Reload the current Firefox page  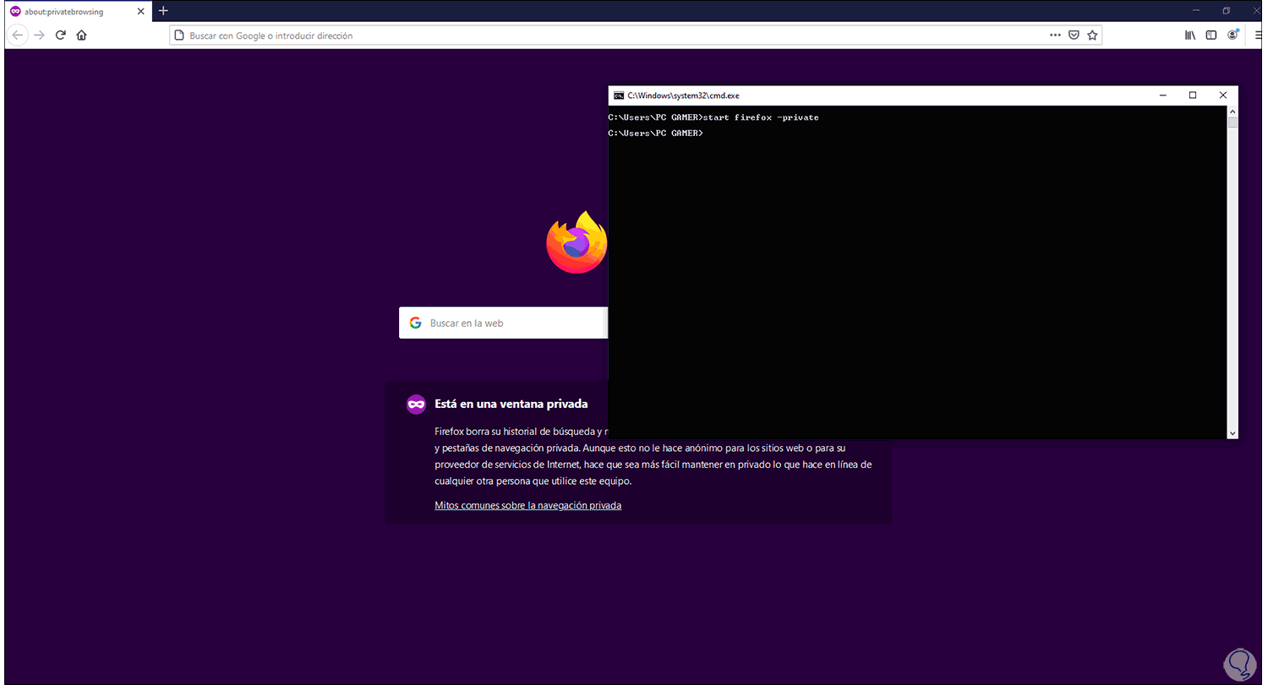tap(61, 35)
